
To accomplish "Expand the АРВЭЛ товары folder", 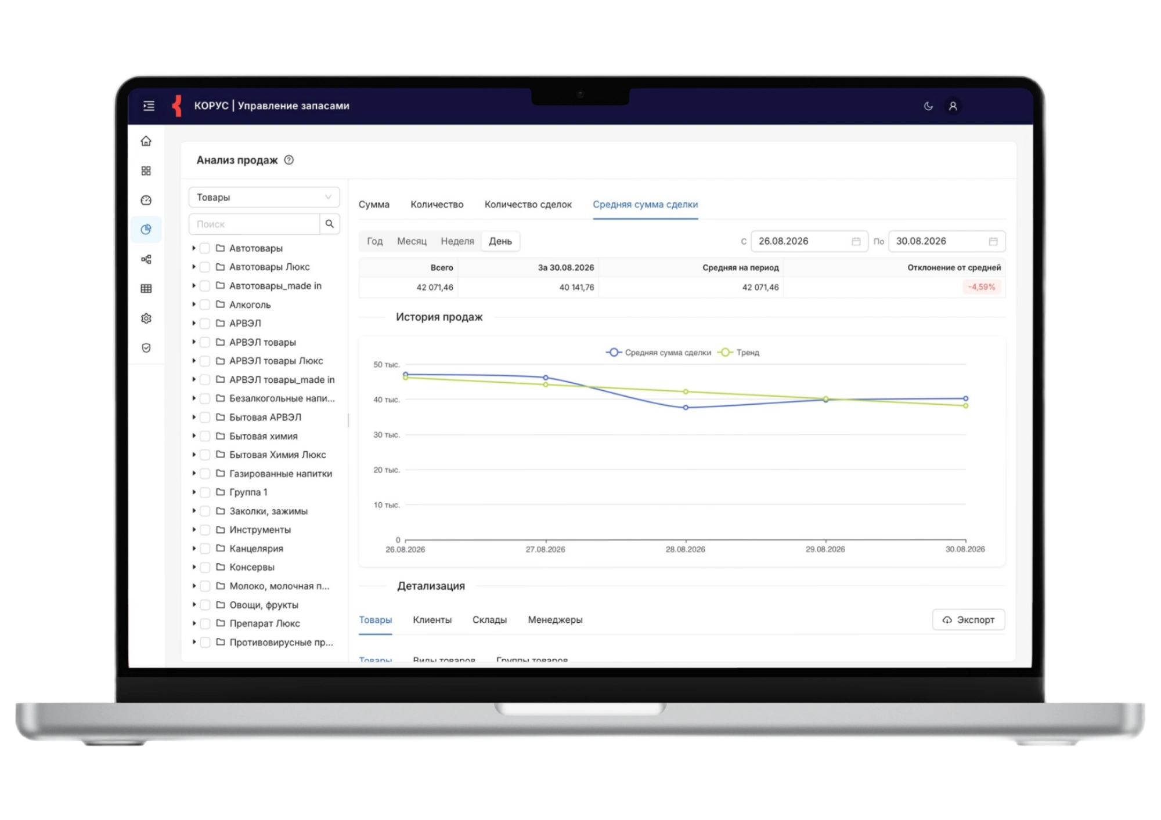I will [193, 342].
